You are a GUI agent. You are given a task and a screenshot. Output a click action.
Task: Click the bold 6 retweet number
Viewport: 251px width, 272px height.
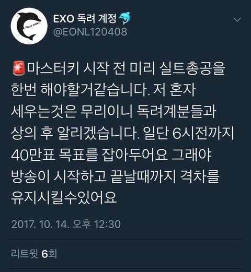coord(44,254)
